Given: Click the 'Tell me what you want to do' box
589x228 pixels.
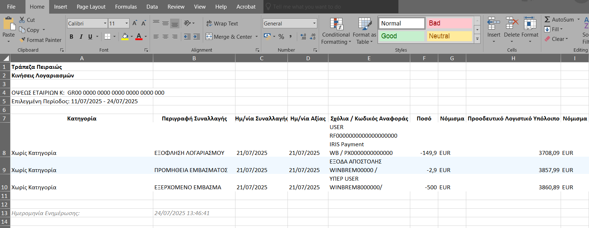Looking at the screenshot, I should click(x=307, y=7).
